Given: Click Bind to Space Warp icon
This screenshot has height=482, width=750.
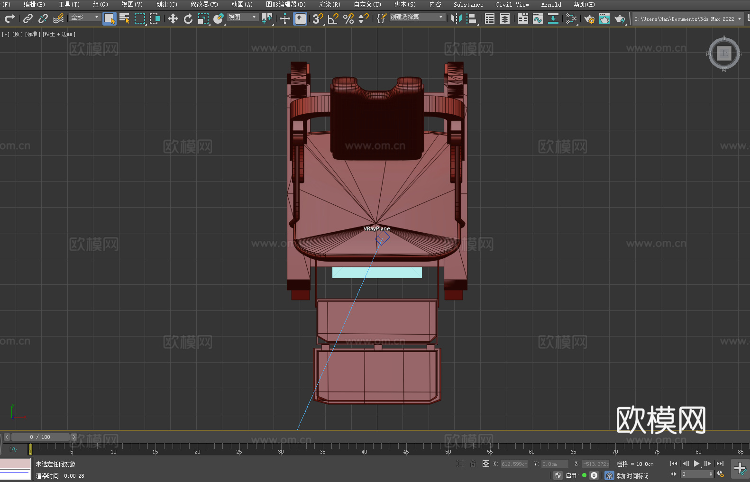Looking at the screenshot, I should [x=58, y=18].
